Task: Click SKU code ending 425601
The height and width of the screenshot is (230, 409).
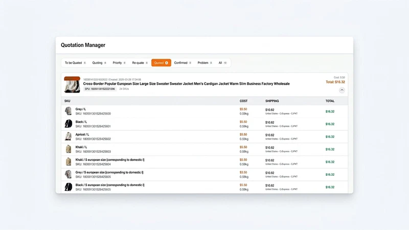Action: [x=93, y=126]
